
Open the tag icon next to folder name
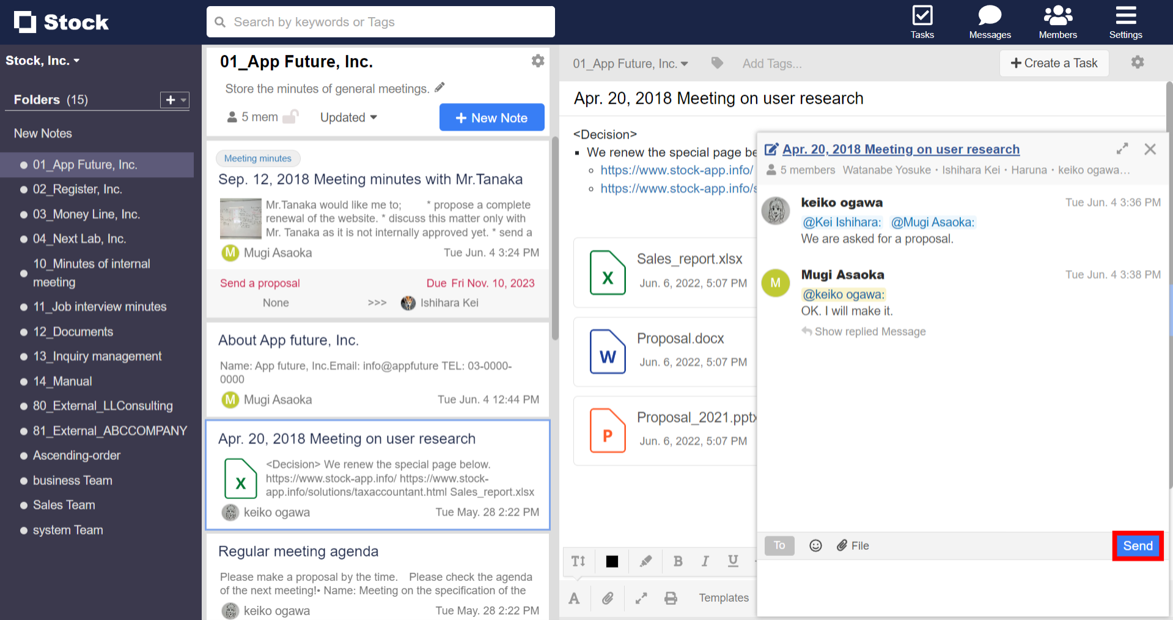coord(716,63)
